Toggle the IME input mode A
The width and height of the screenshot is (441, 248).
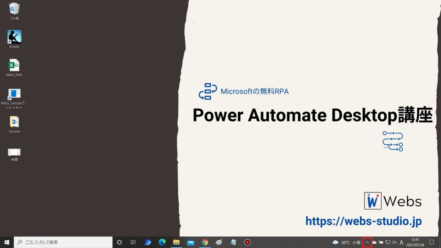[401, 242]
